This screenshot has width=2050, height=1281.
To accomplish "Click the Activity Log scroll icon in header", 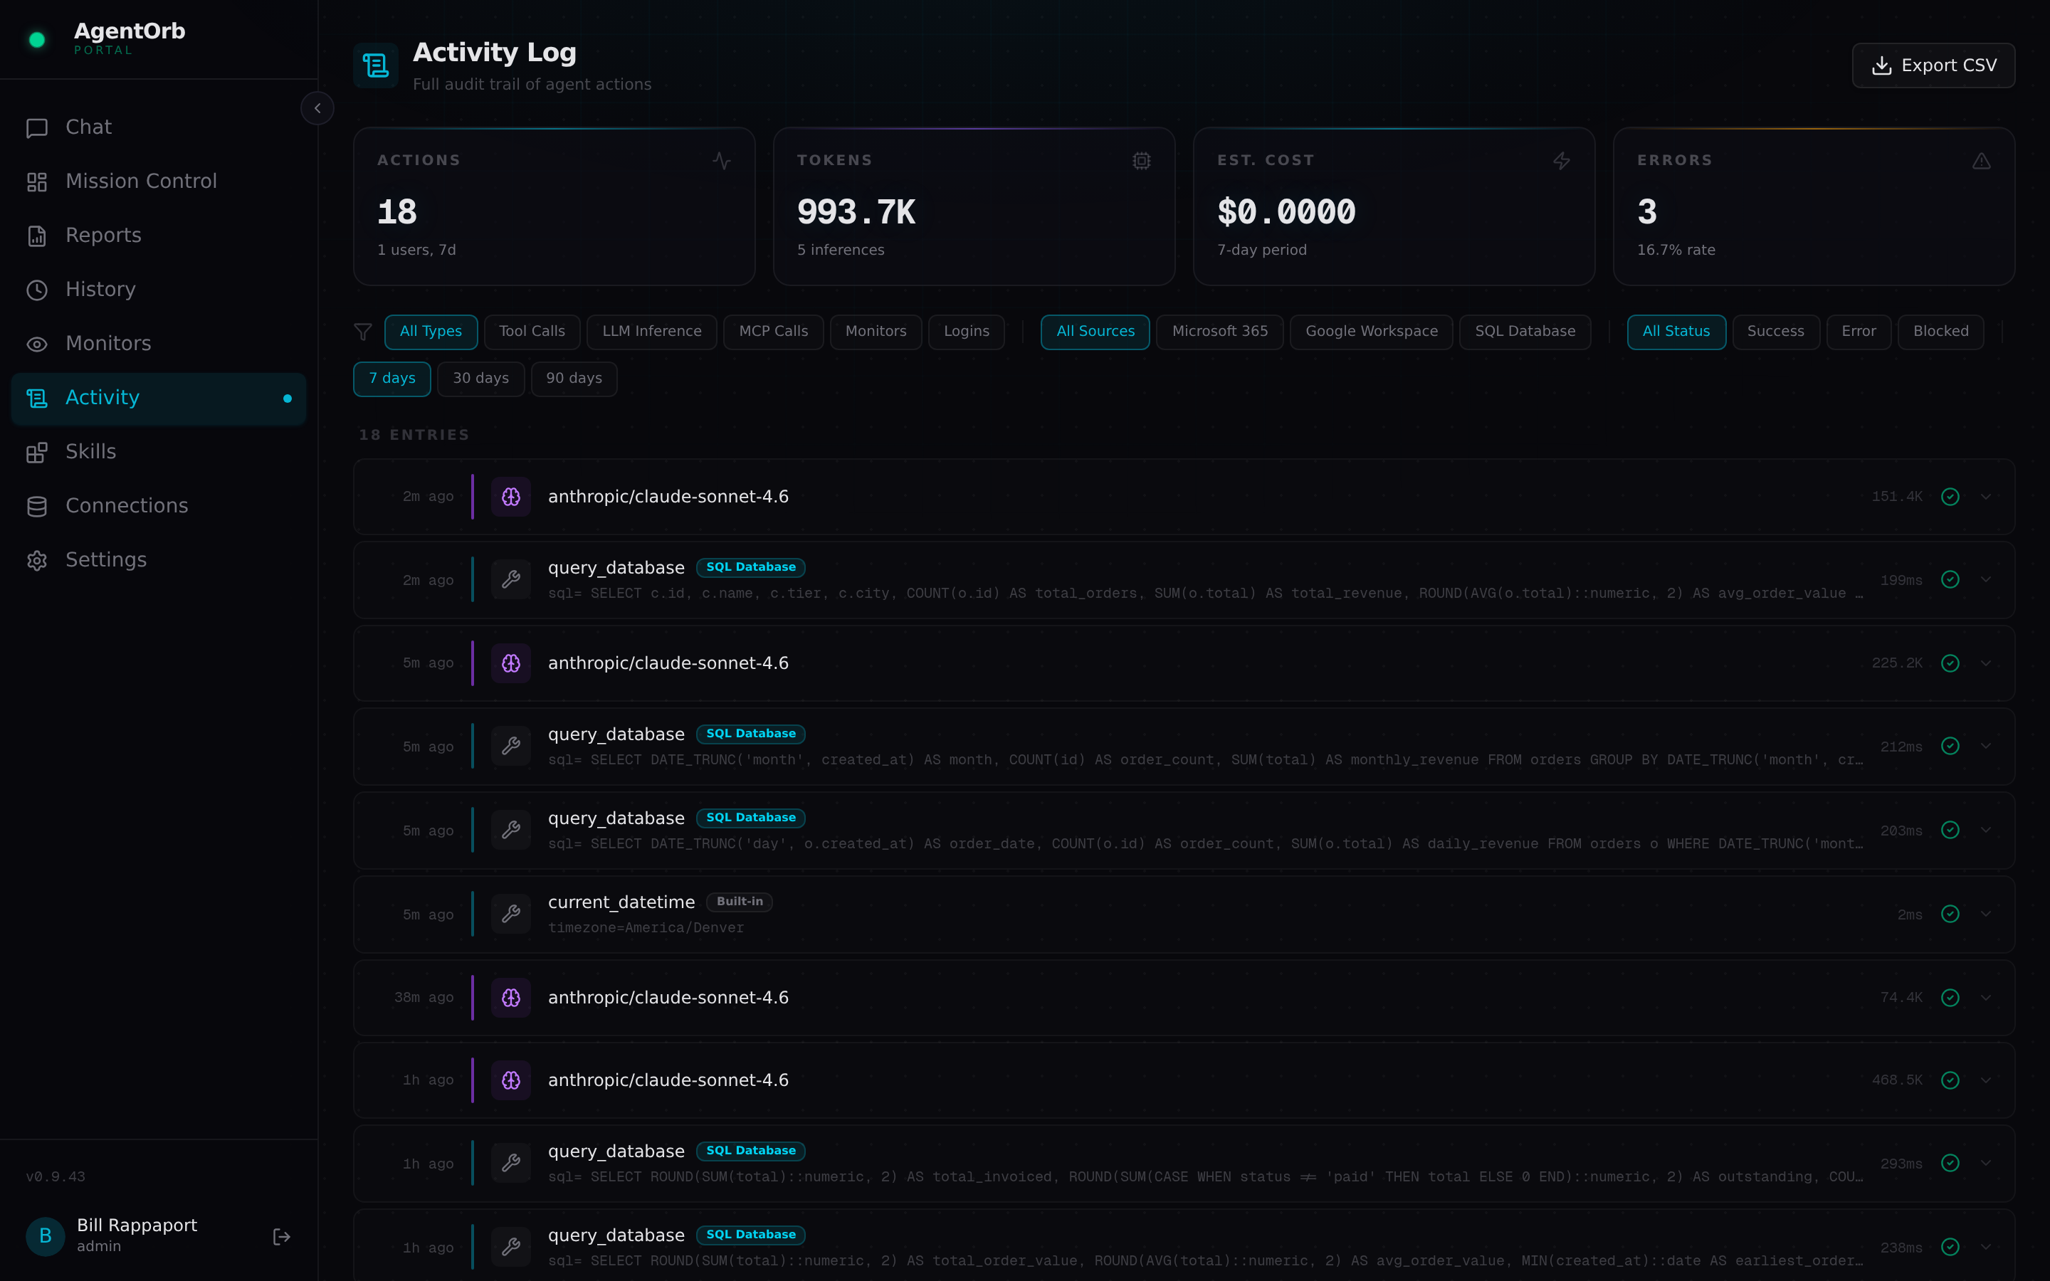I will (x=375, y=65).
